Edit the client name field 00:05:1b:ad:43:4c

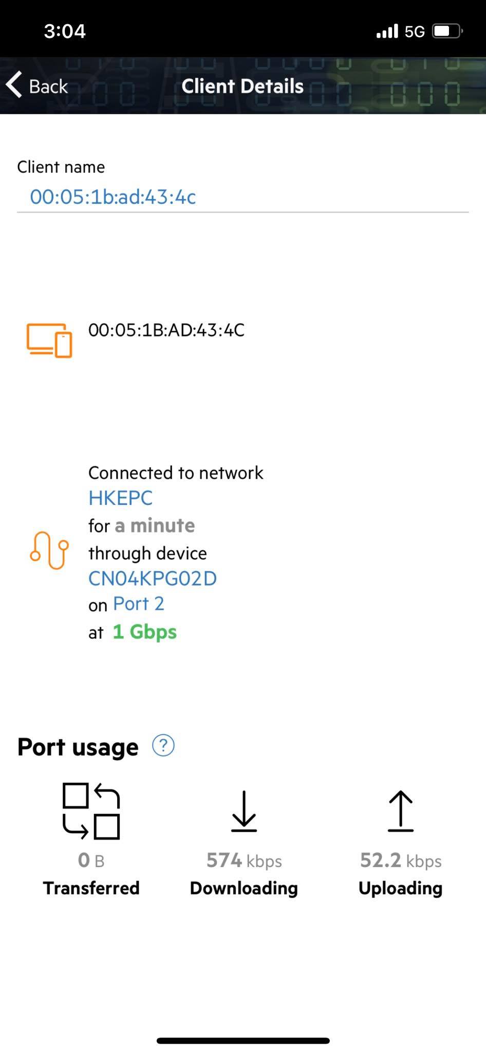(x=243, y=197)
